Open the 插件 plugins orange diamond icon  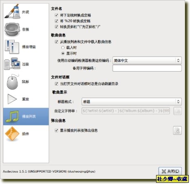click(x=12, y=134)
